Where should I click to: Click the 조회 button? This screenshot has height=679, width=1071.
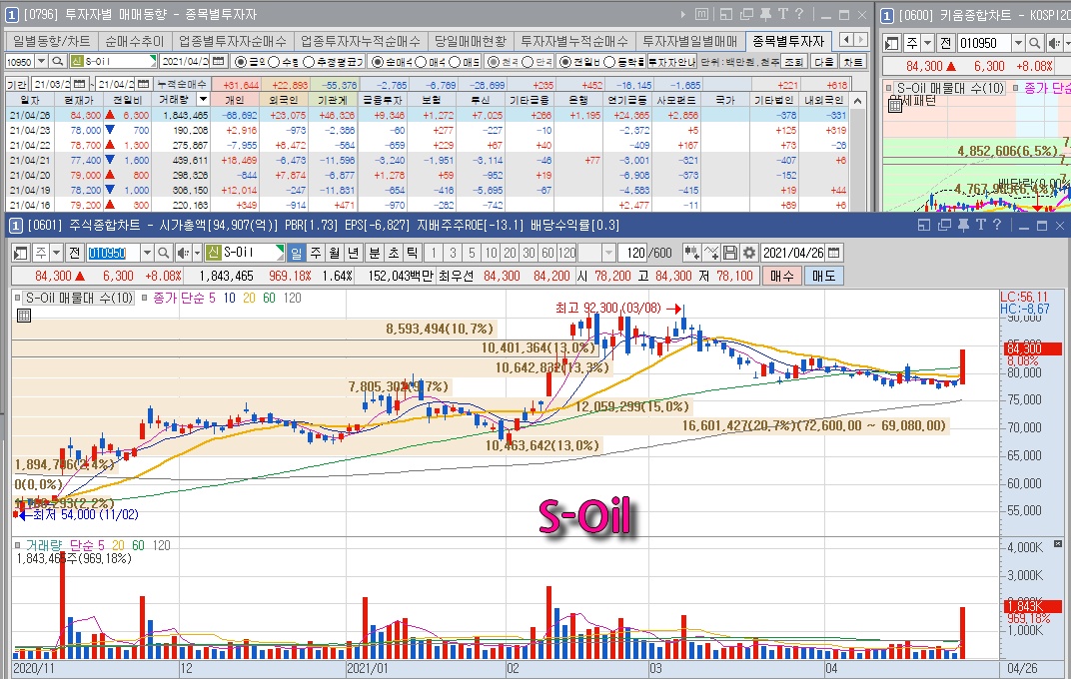[x=793, y=62]
